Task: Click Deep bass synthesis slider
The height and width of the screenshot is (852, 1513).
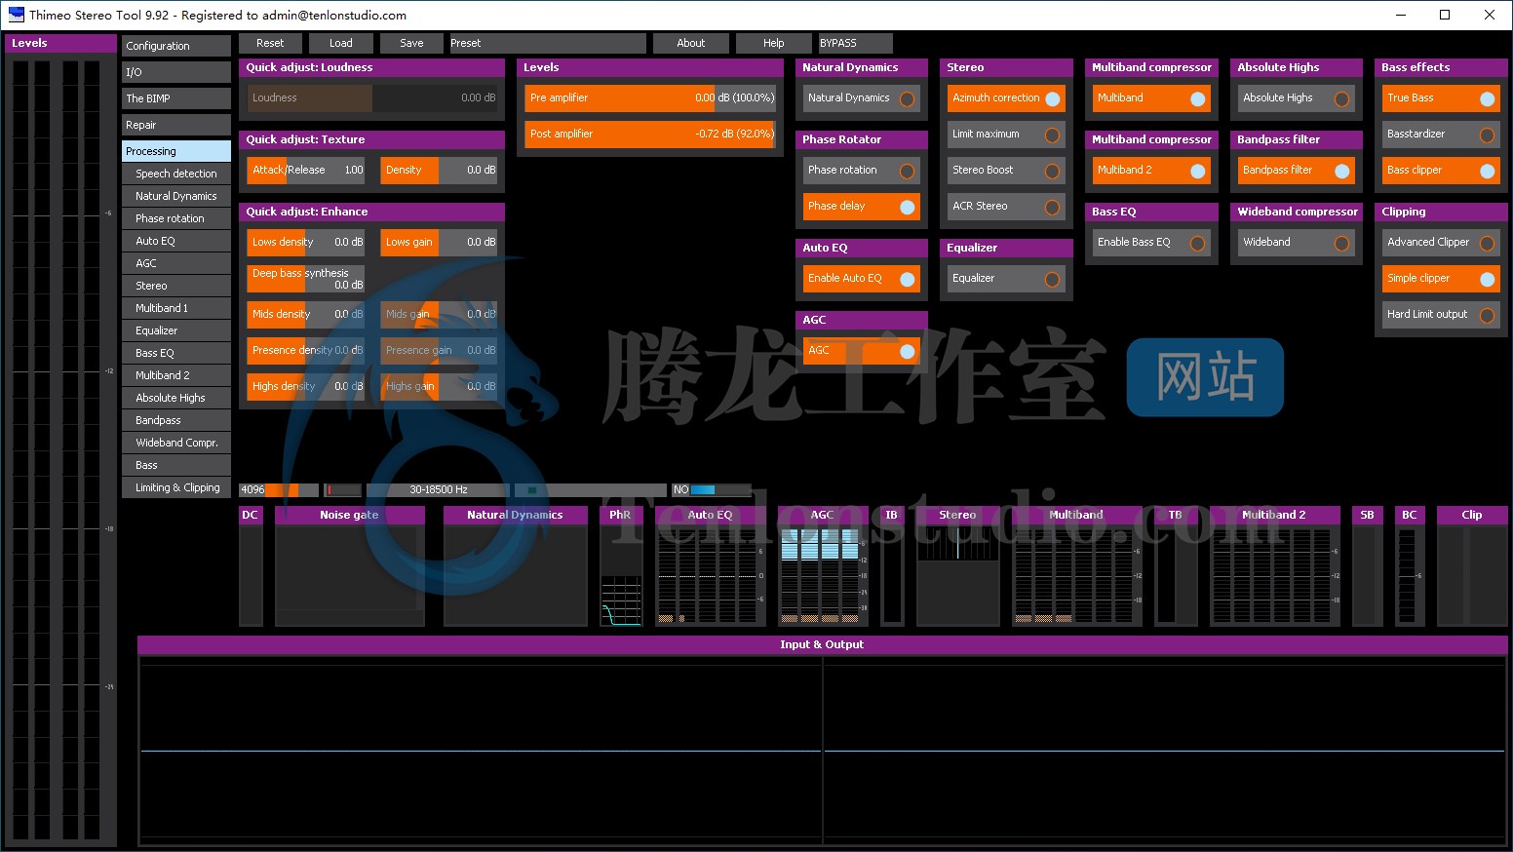Action: pyautogui.click(x=306, y=279)
